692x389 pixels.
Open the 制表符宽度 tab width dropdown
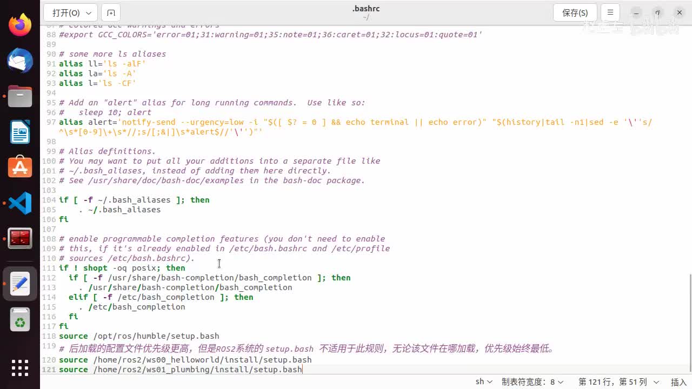[533, 382]
